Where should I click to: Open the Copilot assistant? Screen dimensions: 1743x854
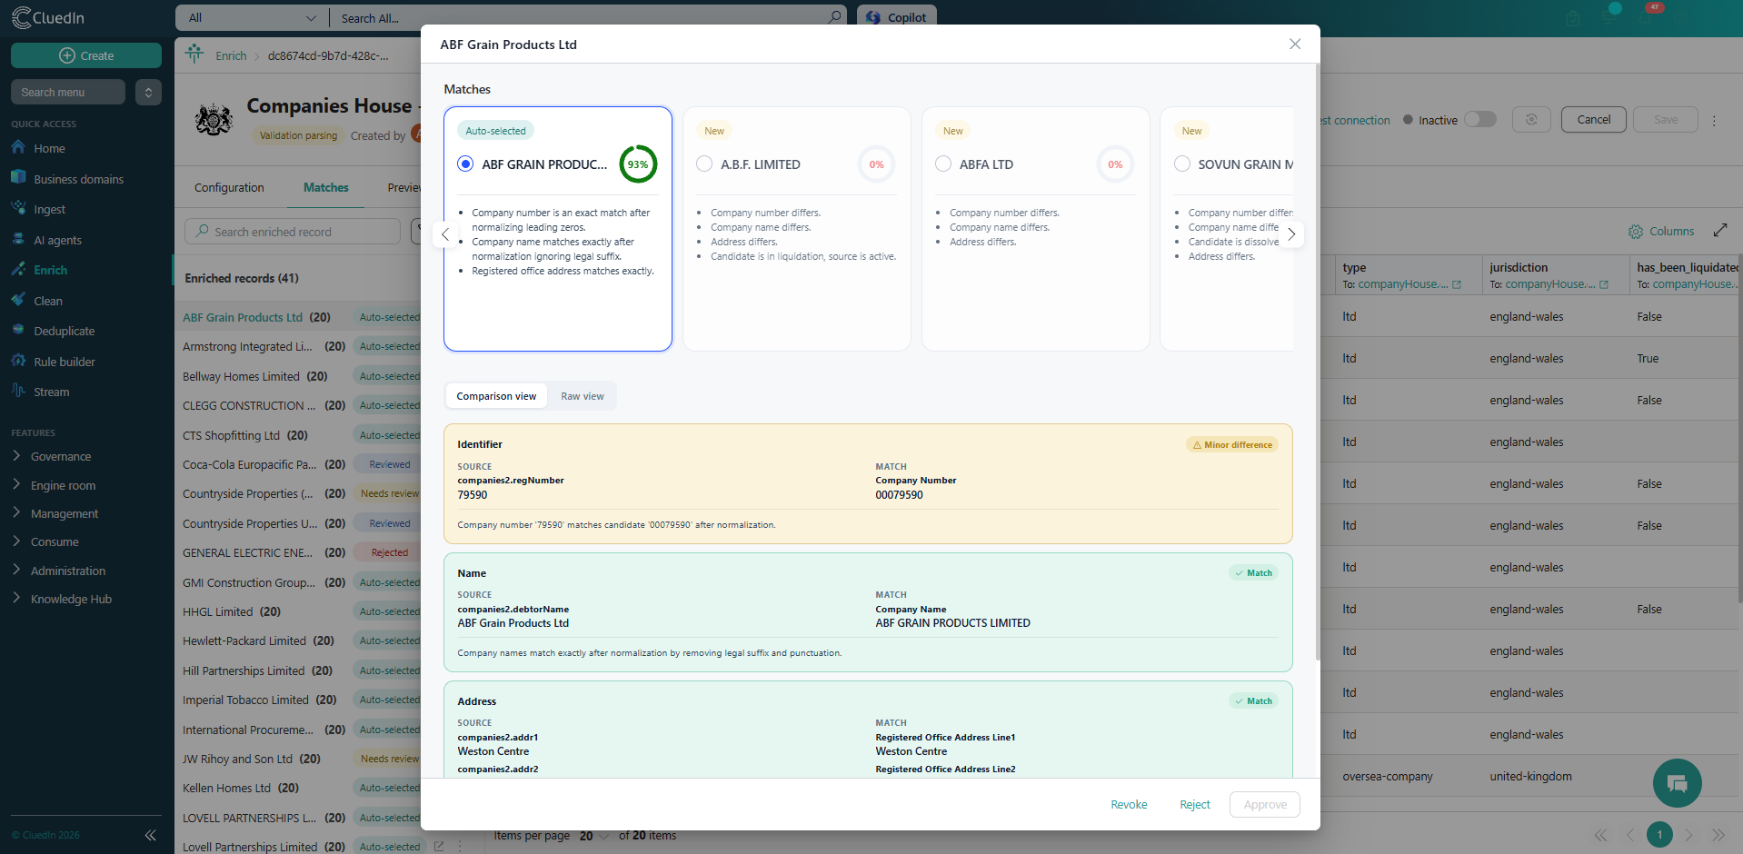[897, 17]
